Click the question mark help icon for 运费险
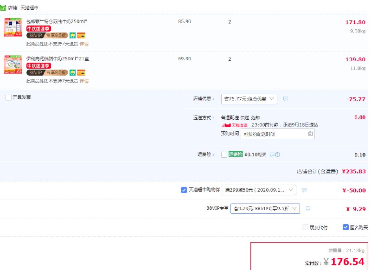The height and width of the screenshot is (270, 371). [x=277, y=155]
